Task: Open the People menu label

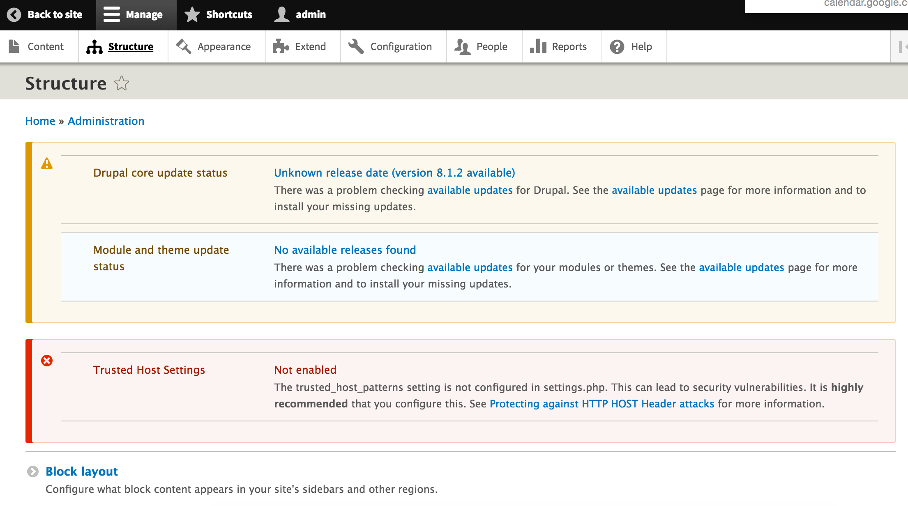Action: 492,47
